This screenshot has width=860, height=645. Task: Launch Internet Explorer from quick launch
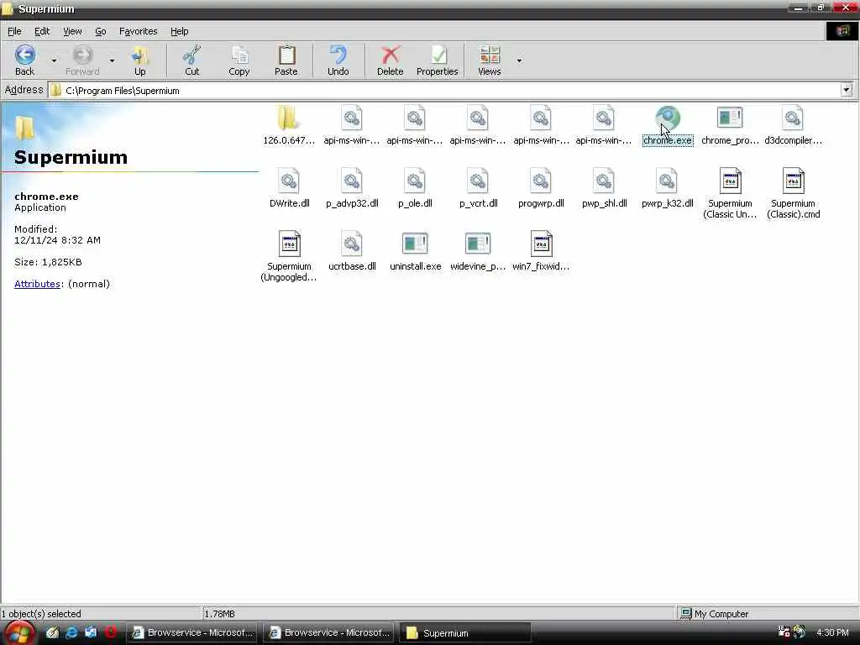pos(71,633)
